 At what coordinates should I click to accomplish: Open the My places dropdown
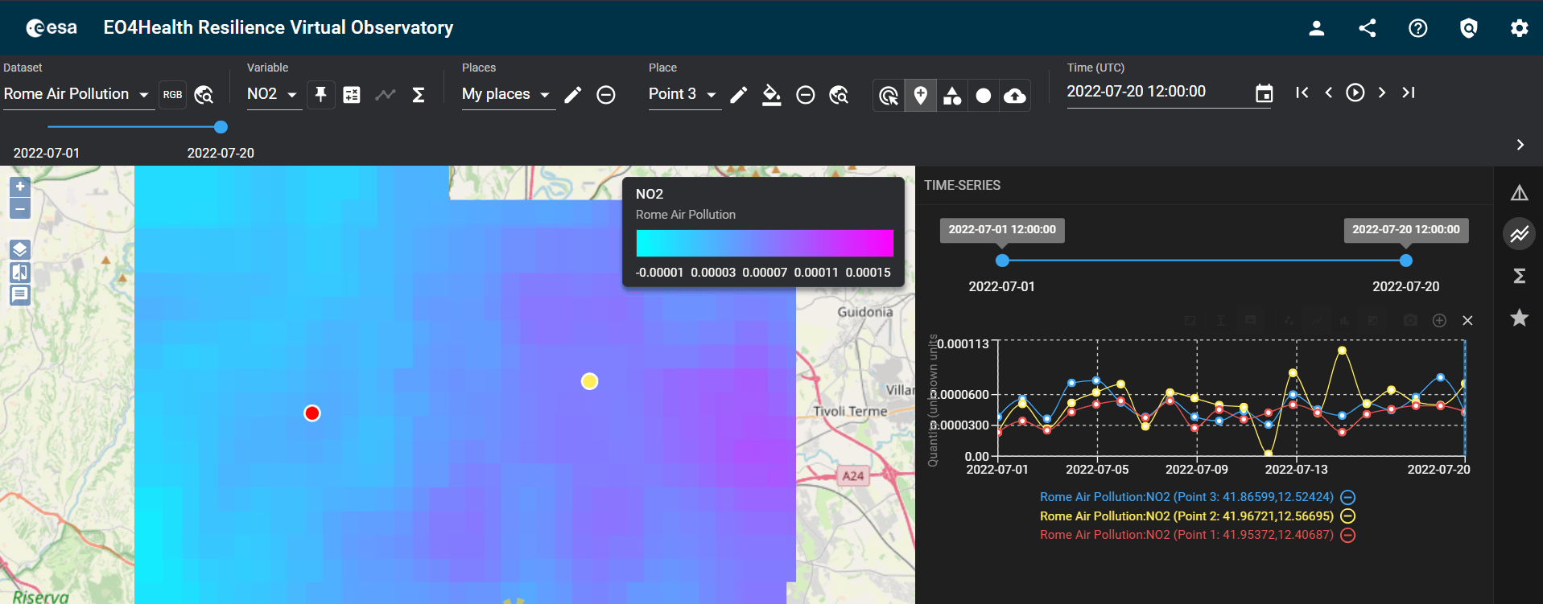[x=508, y=95]
